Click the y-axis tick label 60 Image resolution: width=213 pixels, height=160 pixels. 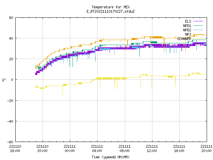pyautogui.click(x=11, y=18)
